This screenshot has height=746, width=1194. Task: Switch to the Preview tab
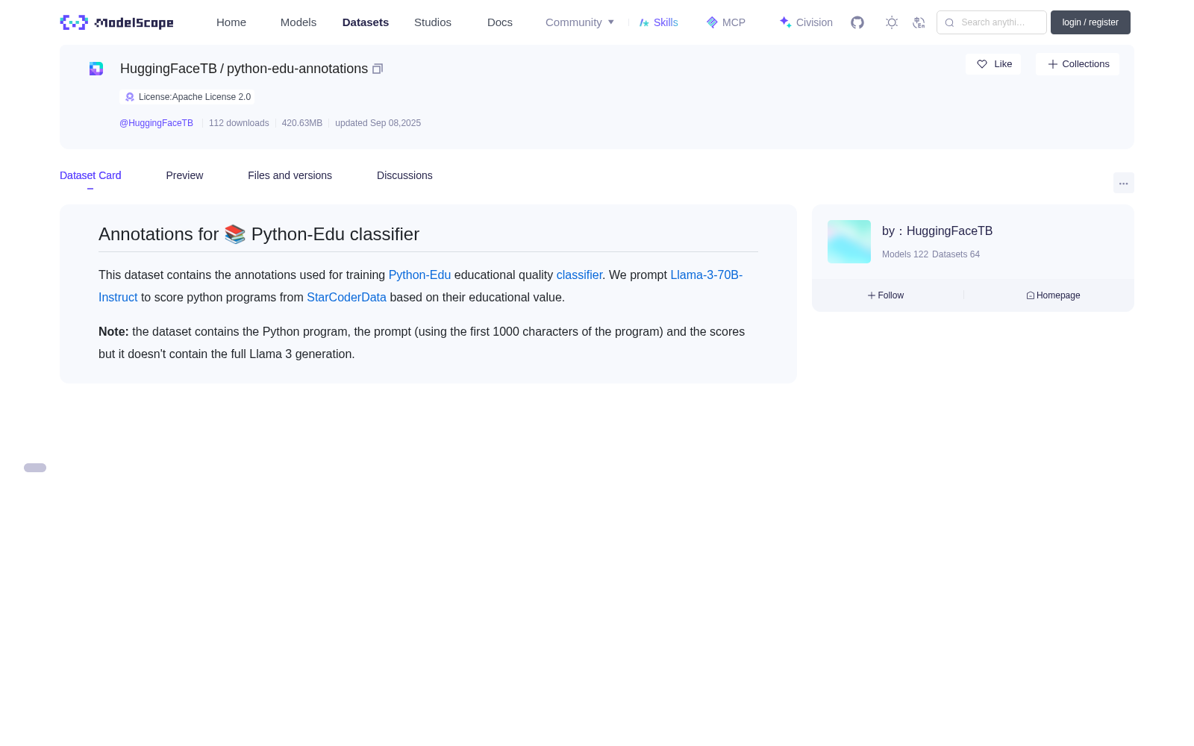click(x=184, y=175)
